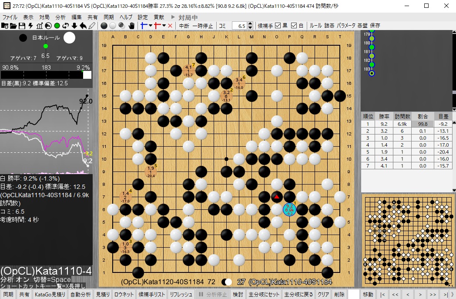This screenshot has height=299, width=456.
Task: Click the new folder with plus icon
Action: pyautogui.click(x=5, y=26)
